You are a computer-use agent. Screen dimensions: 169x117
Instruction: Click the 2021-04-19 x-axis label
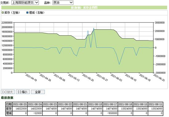tap(31, 78)
